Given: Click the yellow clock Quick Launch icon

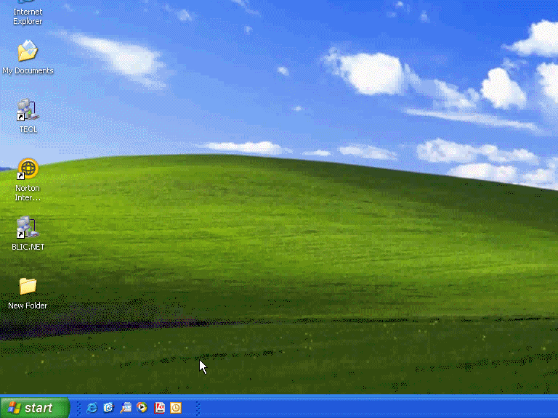Looking at the screenshot, I should pyautogui.click(x=176, y=408).
